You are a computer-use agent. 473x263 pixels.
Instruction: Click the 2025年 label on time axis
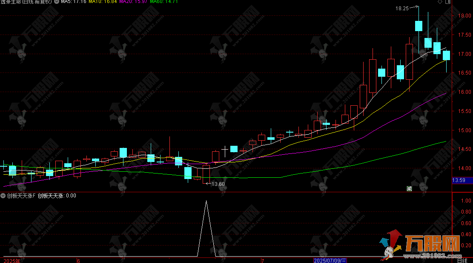[12, 260]
